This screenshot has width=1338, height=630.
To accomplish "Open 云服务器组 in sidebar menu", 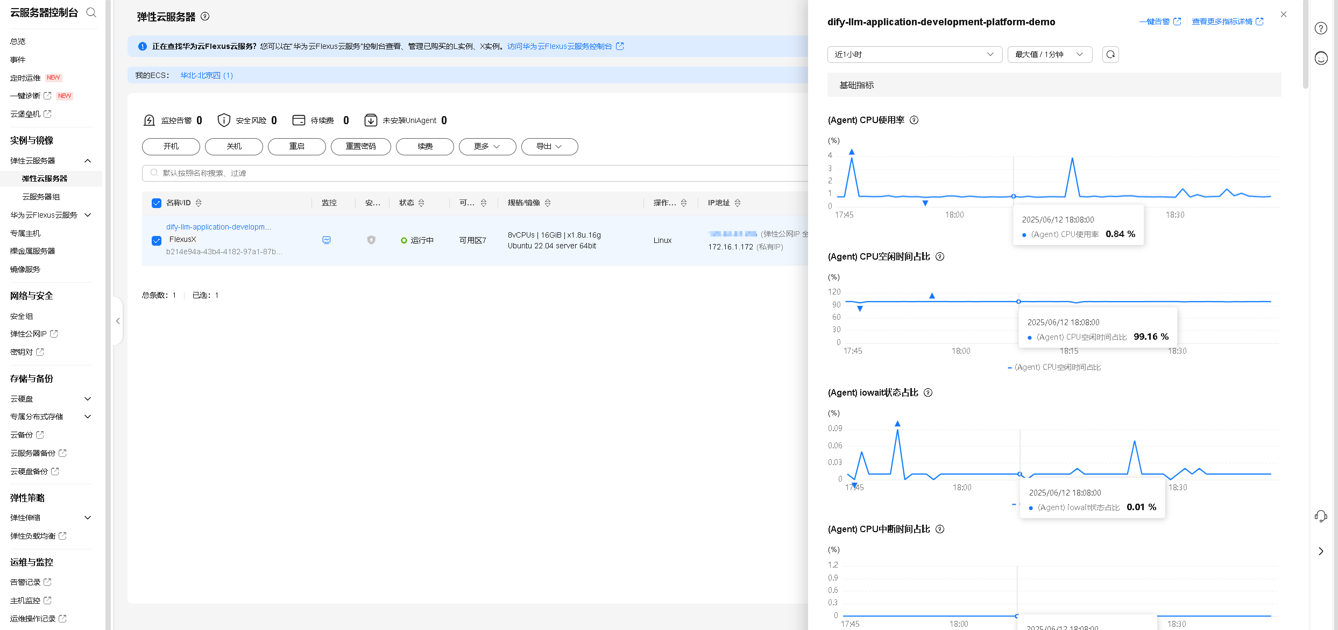I will pyautogui.click(x=41, y=197).
